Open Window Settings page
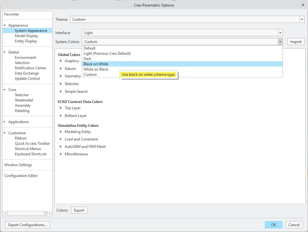The height and width of the screenshot is (232, 308). pos(18,165)
